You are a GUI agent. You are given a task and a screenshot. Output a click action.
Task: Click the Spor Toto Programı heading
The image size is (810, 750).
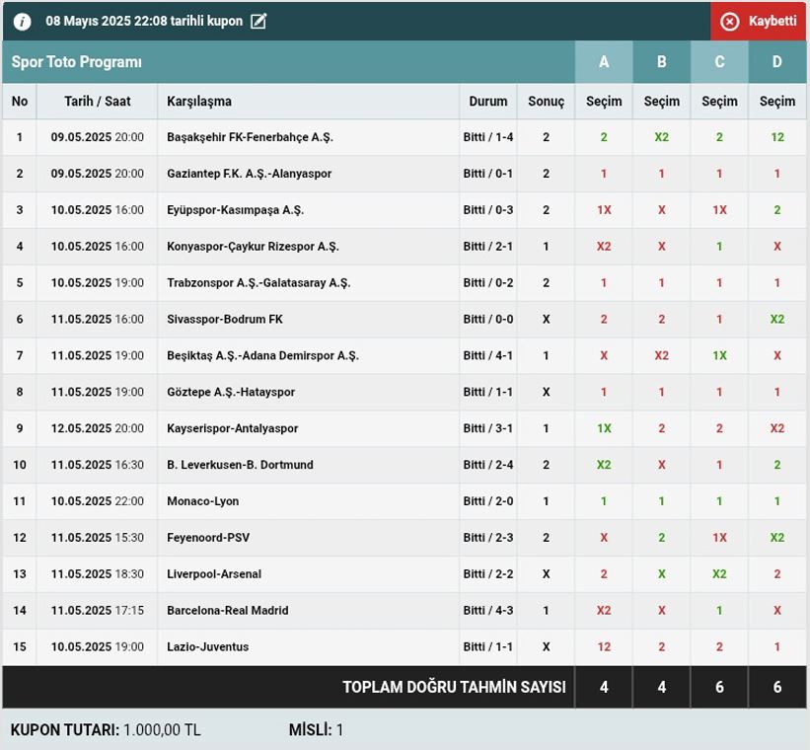pos(77,62)
